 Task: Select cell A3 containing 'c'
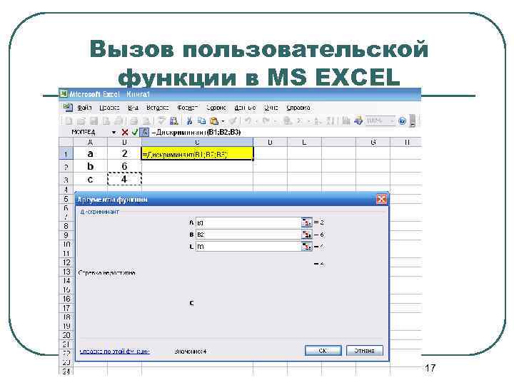[x=91, y=180]
